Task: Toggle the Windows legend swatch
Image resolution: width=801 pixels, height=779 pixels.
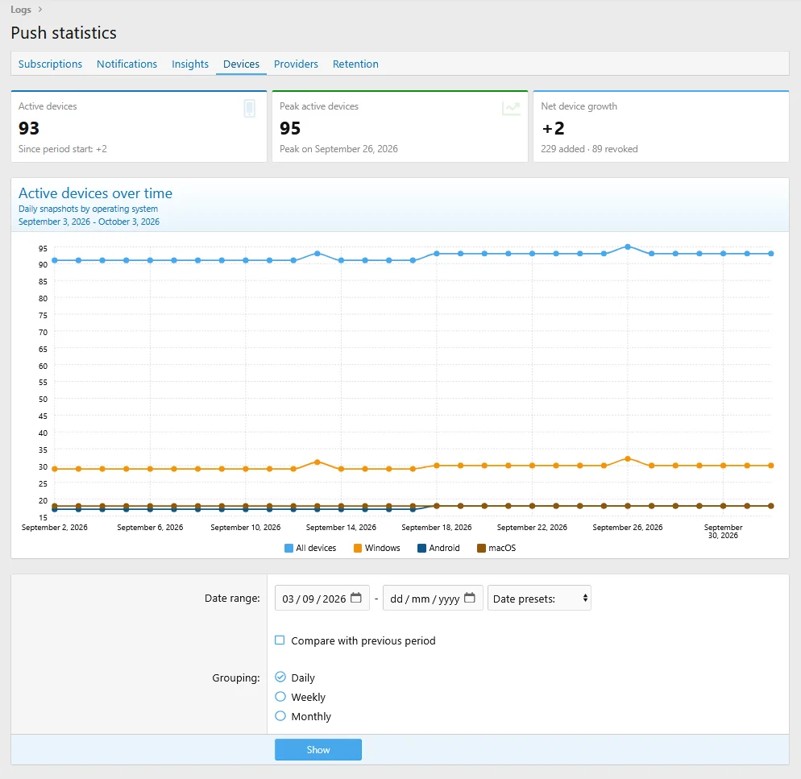Action: 358,548
